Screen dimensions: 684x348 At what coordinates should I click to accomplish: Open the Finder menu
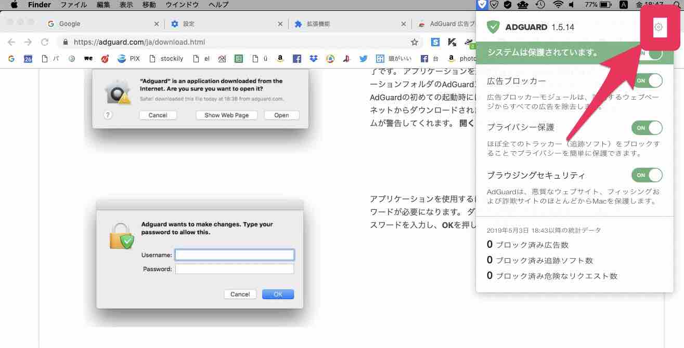(x=39, y=5)
